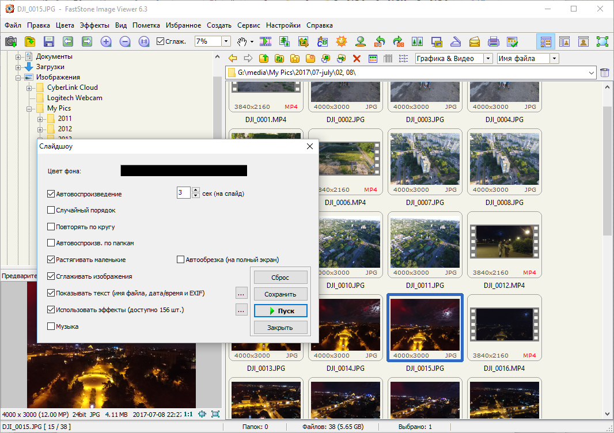Viewport: 614px width, 433px height.
Task: Open the Настройки menu
Action: click(x=283, y=25)
